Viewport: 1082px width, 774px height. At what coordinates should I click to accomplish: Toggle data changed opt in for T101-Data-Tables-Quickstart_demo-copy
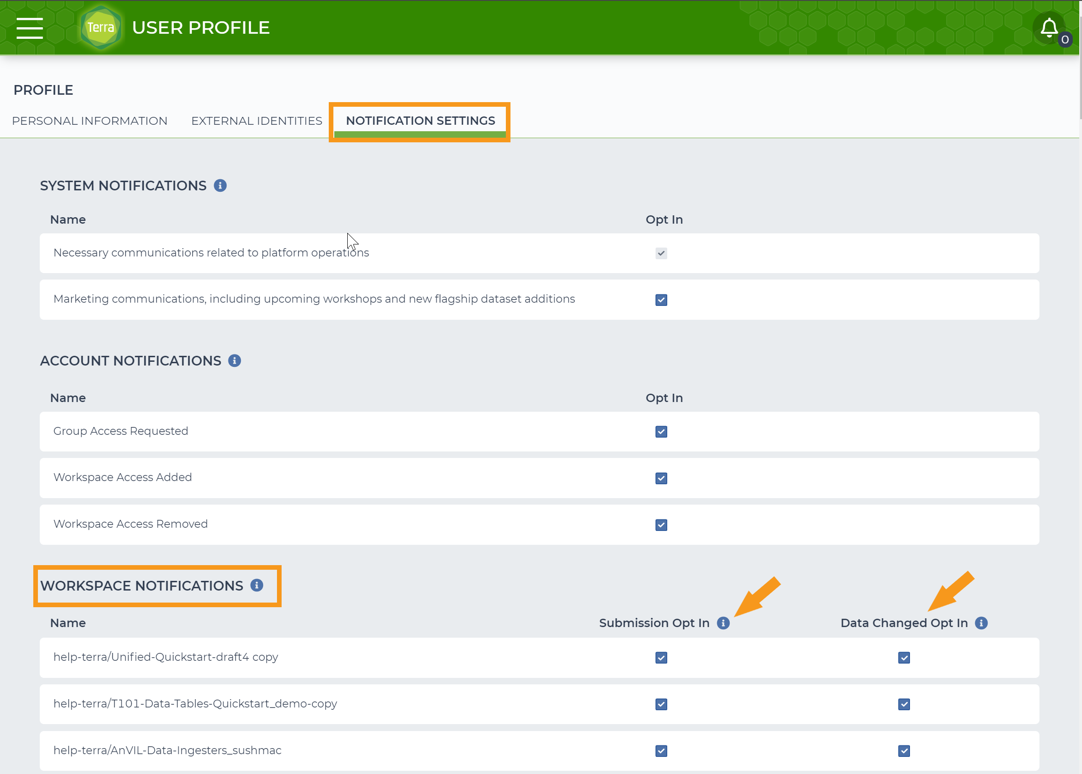click(x=904, y=704)
